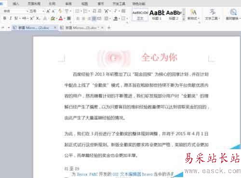
Task: Open the 页面布局 ribbon tab
Action: (34, 3)
